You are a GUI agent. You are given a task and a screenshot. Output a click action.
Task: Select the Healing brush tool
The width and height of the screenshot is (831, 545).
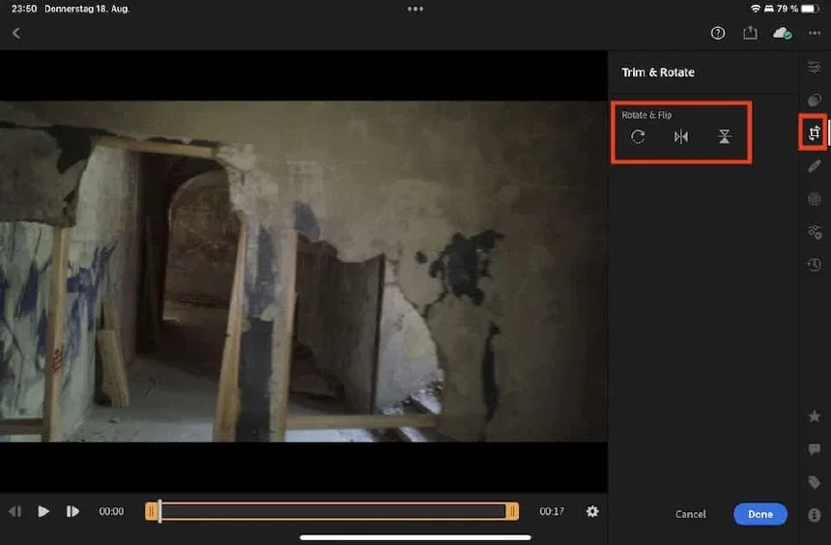coord(815,166)
